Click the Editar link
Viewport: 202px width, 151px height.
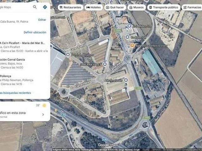coord(42,20)
